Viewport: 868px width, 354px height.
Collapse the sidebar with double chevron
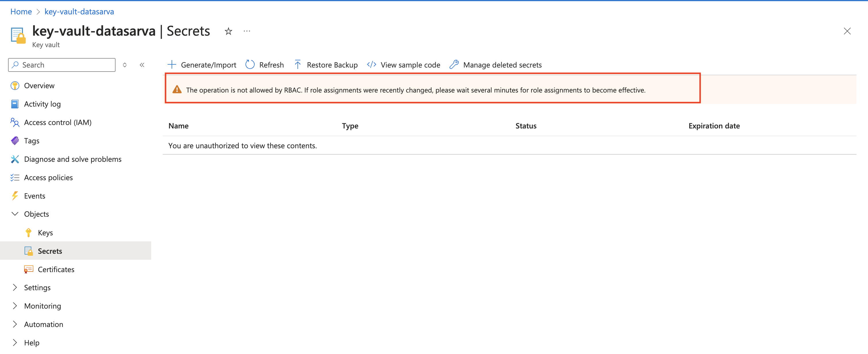point(142,65)
